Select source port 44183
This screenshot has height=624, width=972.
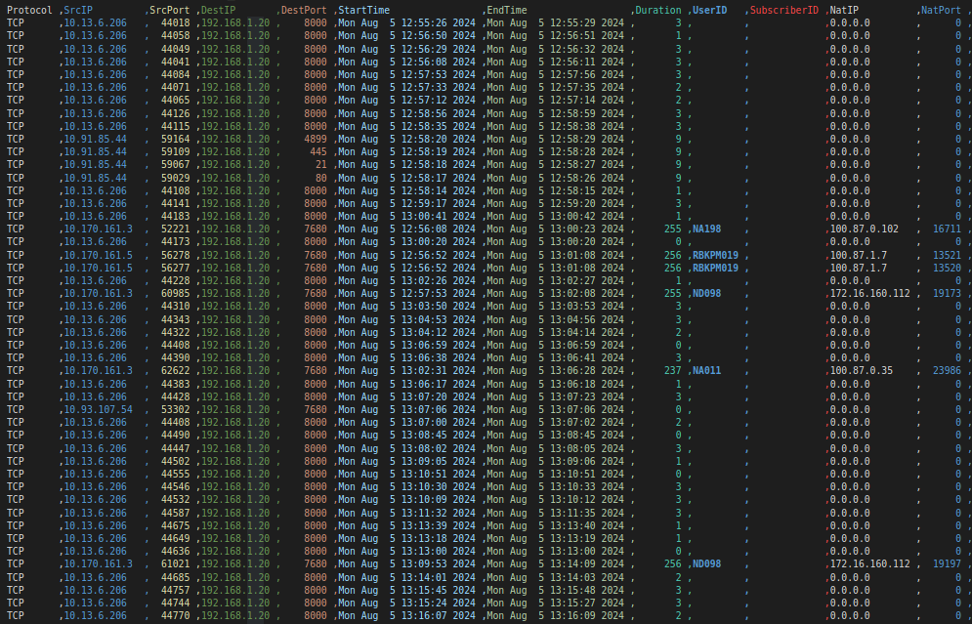[x=176, y=216]
